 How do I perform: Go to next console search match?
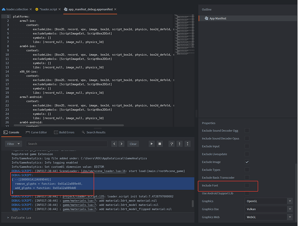(x=121, y=144)
